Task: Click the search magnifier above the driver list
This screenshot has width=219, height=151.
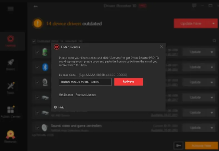Action: 214,41
